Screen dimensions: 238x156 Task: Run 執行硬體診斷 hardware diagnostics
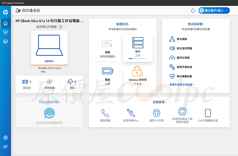[181, 76]
